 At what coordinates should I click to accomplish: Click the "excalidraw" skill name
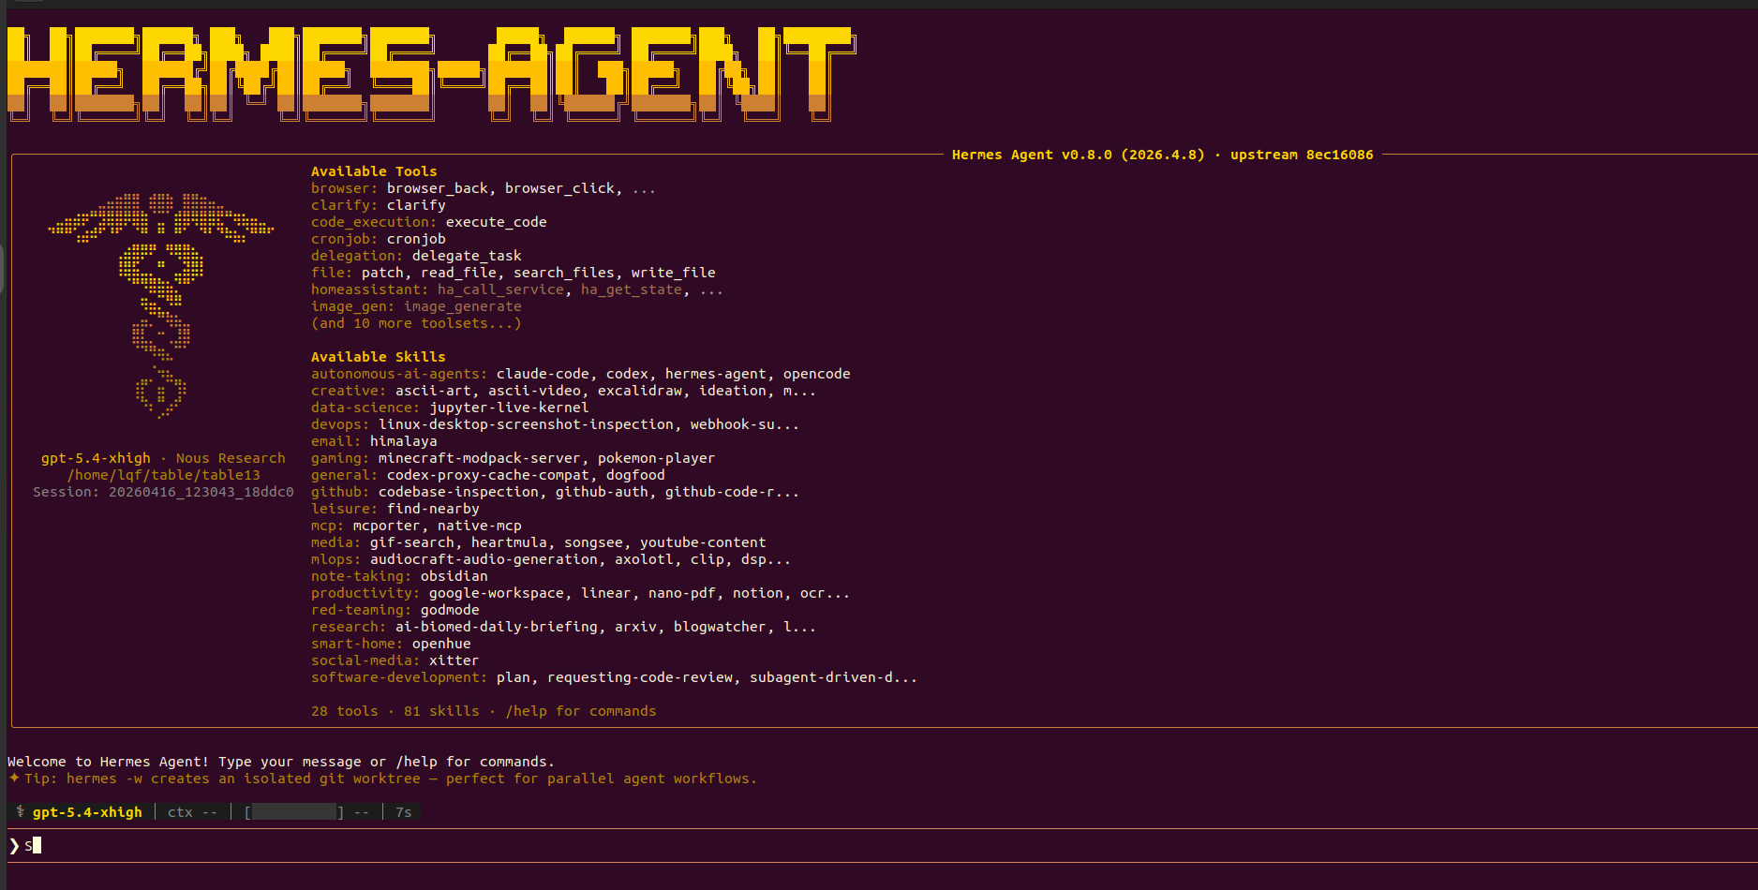click(640, 391)
